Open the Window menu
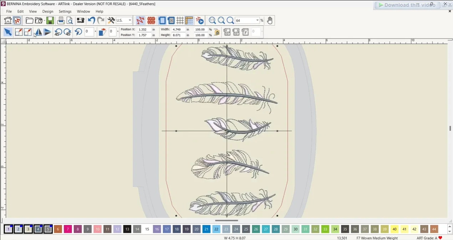The image size is (453, 240). pyautogui.click(x=83, y=11)
